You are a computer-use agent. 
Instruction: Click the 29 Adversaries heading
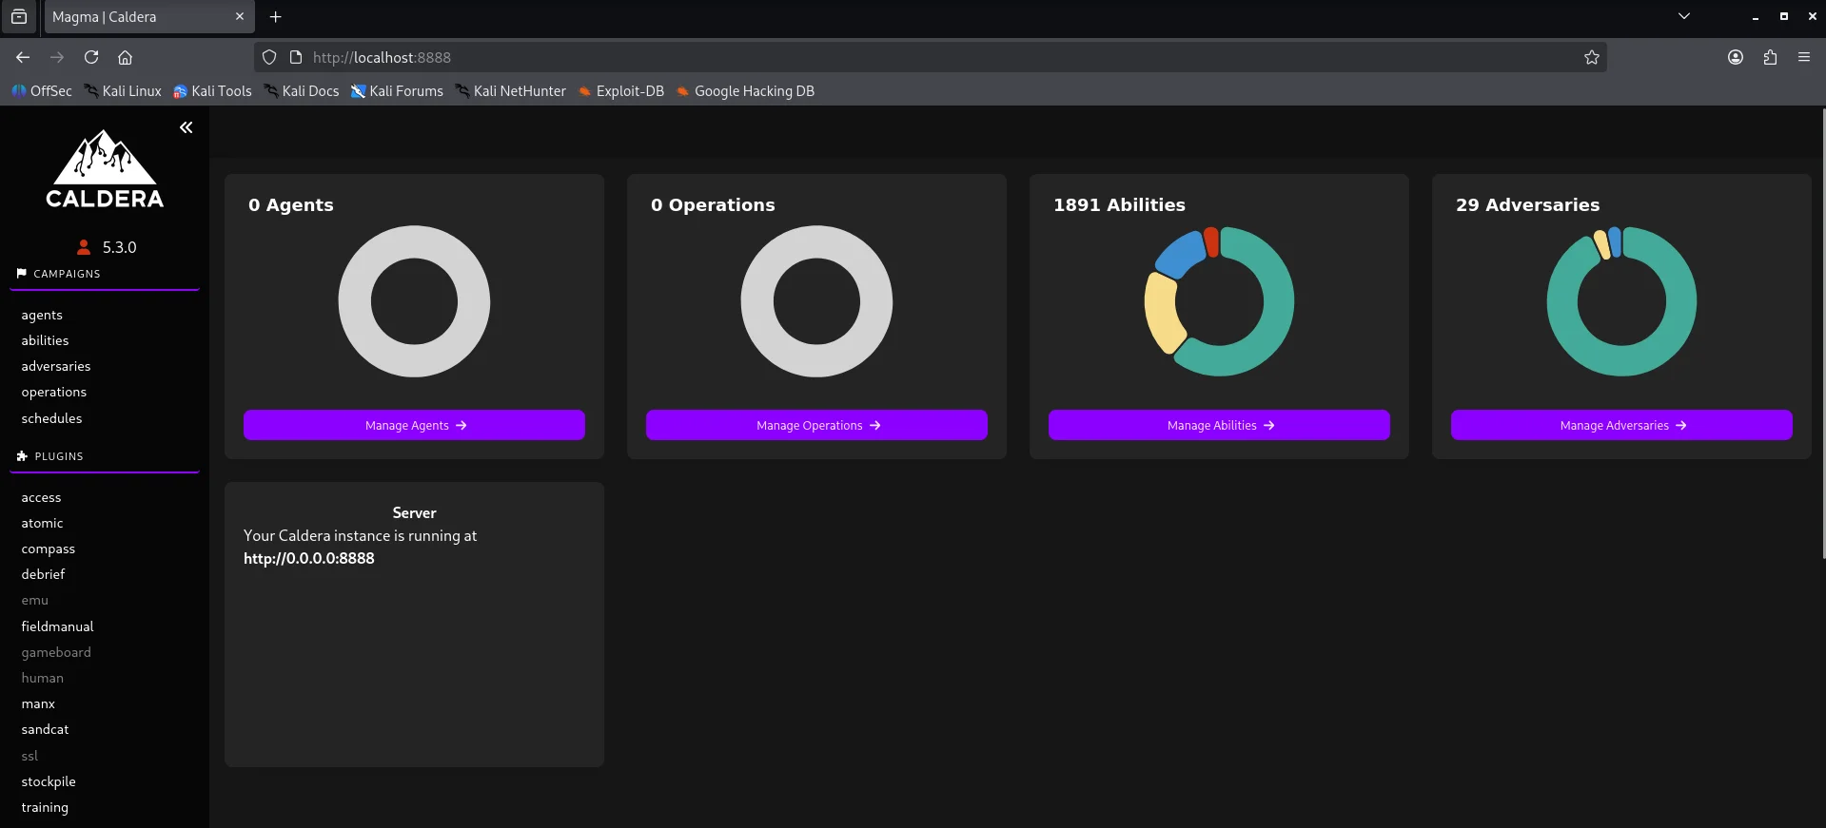tap(1527, 204)
